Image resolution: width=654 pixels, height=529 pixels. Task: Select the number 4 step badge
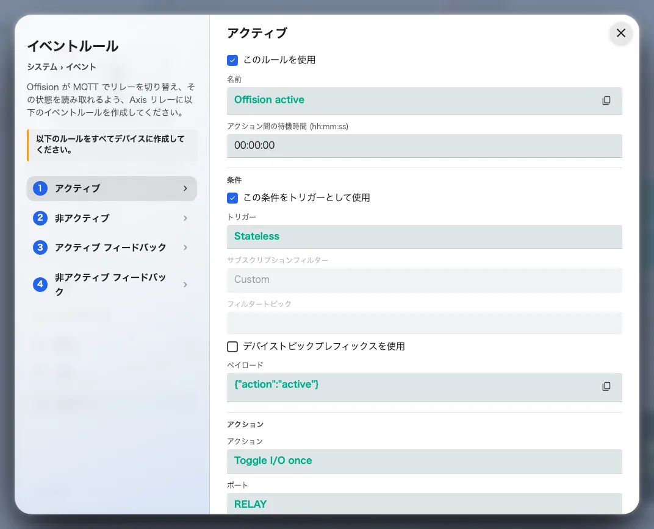[x=40, y=285]
